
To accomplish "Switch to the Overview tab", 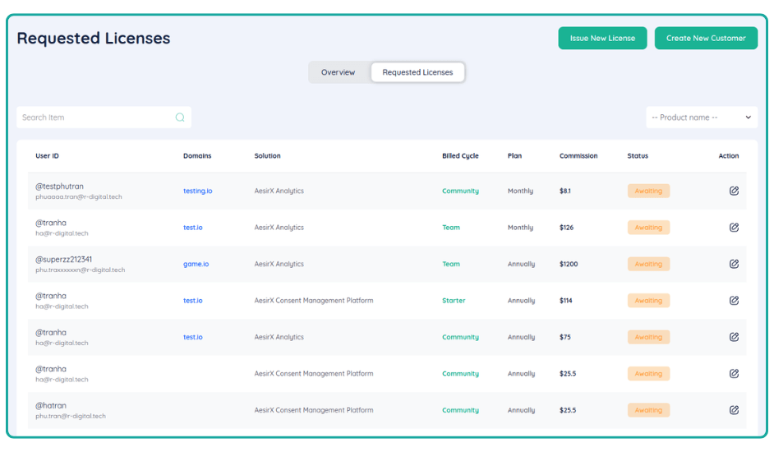I will click(338, 72).
